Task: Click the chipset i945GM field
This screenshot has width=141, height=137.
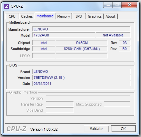Action: (82, 43)
